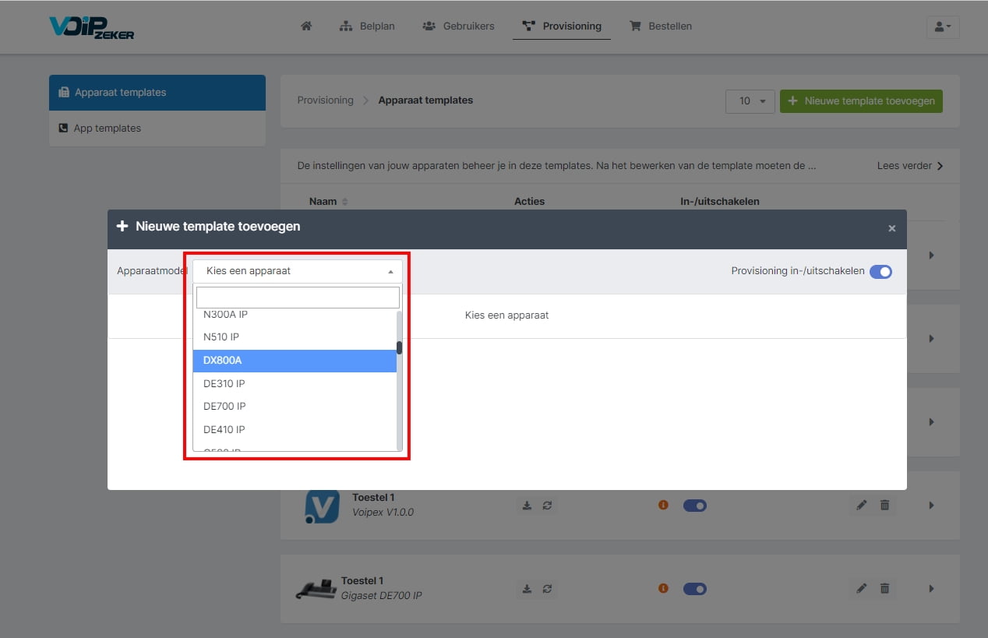The image size is (988, 638).
Task: Select DE310 IP from list
Action: pyautogui.click(x=295, y=383)
